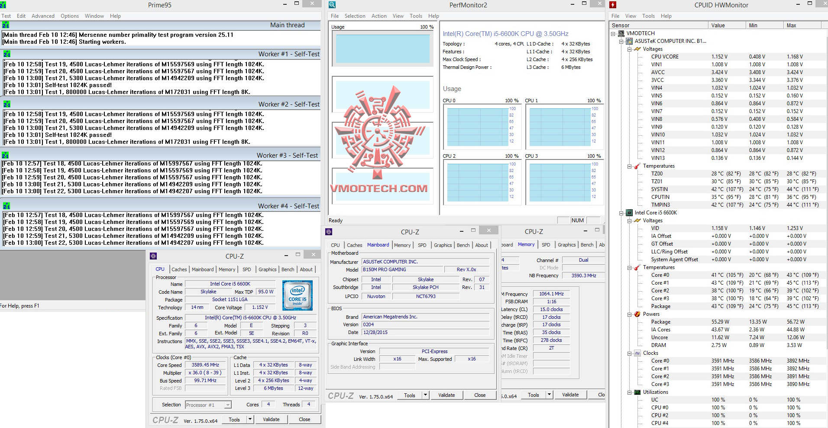
Task: Click the Worker #1 Self-Test window icon
Action: [x=6, y=54]
